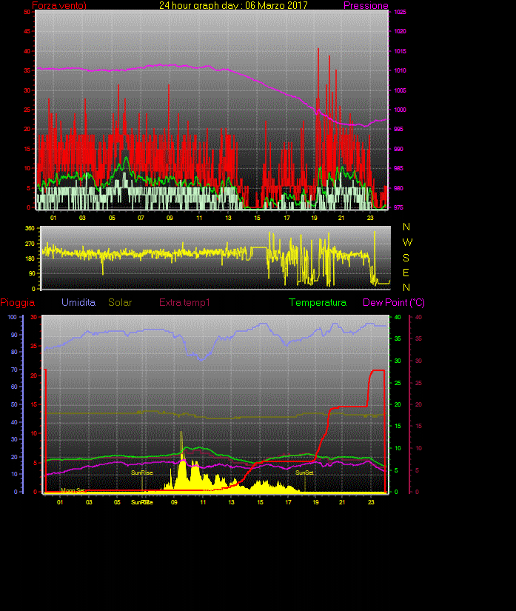Select the W wind direction letter
516x611 pixels.
tap(407, 242)
